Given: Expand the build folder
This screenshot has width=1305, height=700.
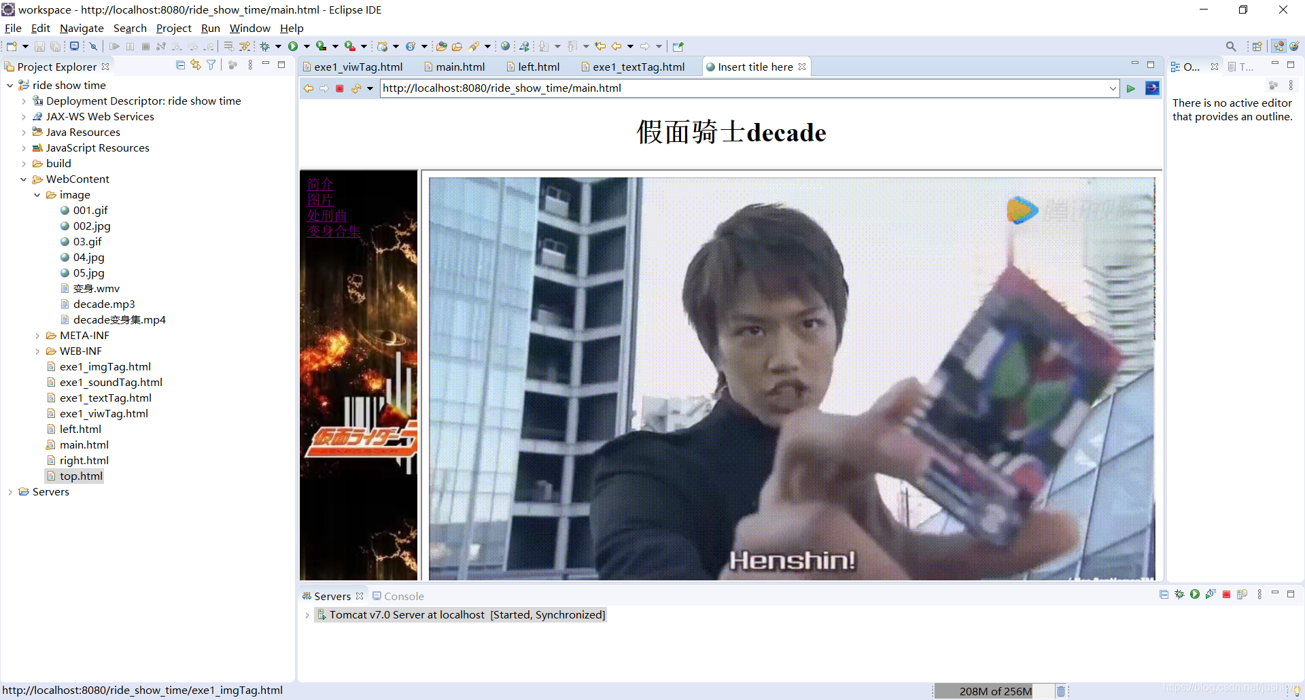Looking at the screenshot, I should coord(24,164).
